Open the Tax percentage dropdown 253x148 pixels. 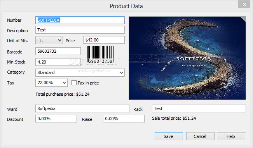(51, 83)
